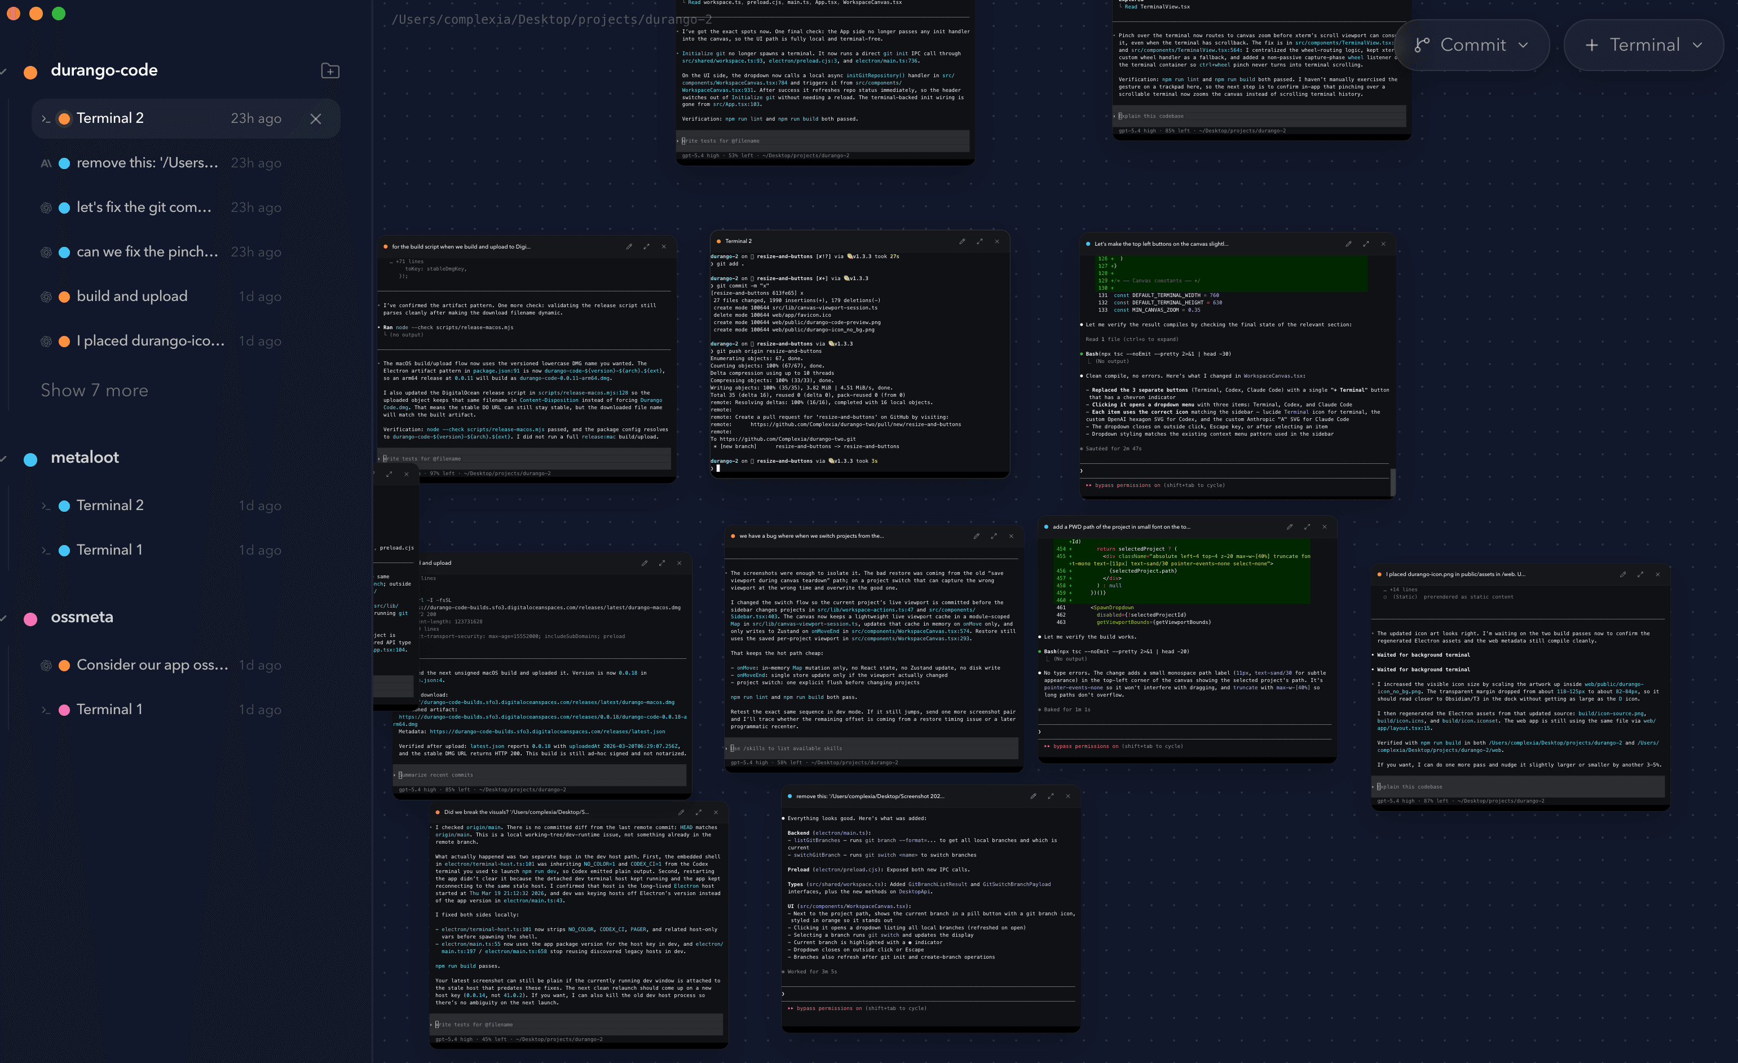Open the Commit dropdown chevron
The height and width of the screenshot is (1063, 1738).
tap(1524, 45)
